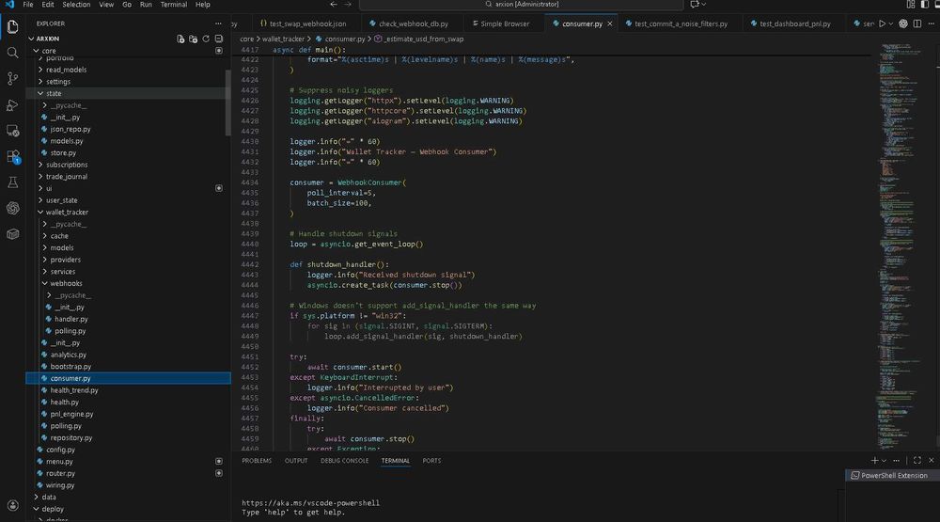The height and width of the screenshot is (522, 940).
Task: Open Remote Explorer view
Action: point(12,131)
